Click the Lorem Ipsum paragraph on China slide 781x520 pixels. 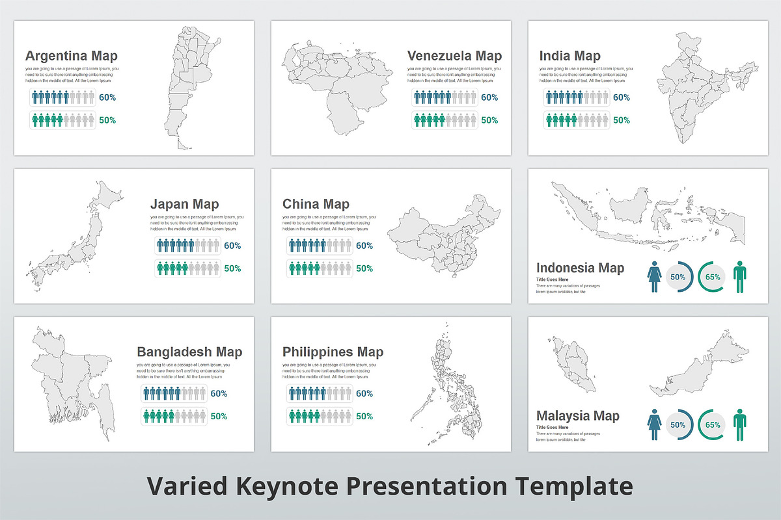329,223
